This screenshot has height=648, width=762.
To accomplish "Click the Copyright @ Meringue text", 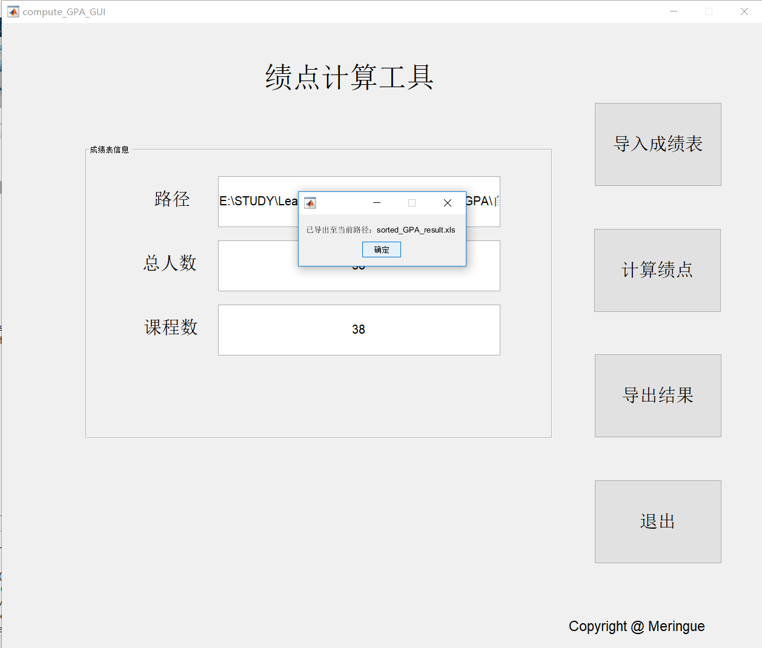I will [x=637, y=626].
